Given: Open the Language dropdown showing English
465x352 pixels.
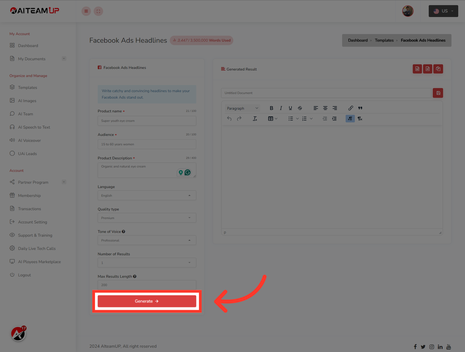Looking at the screenshot, I should point(147,195).
